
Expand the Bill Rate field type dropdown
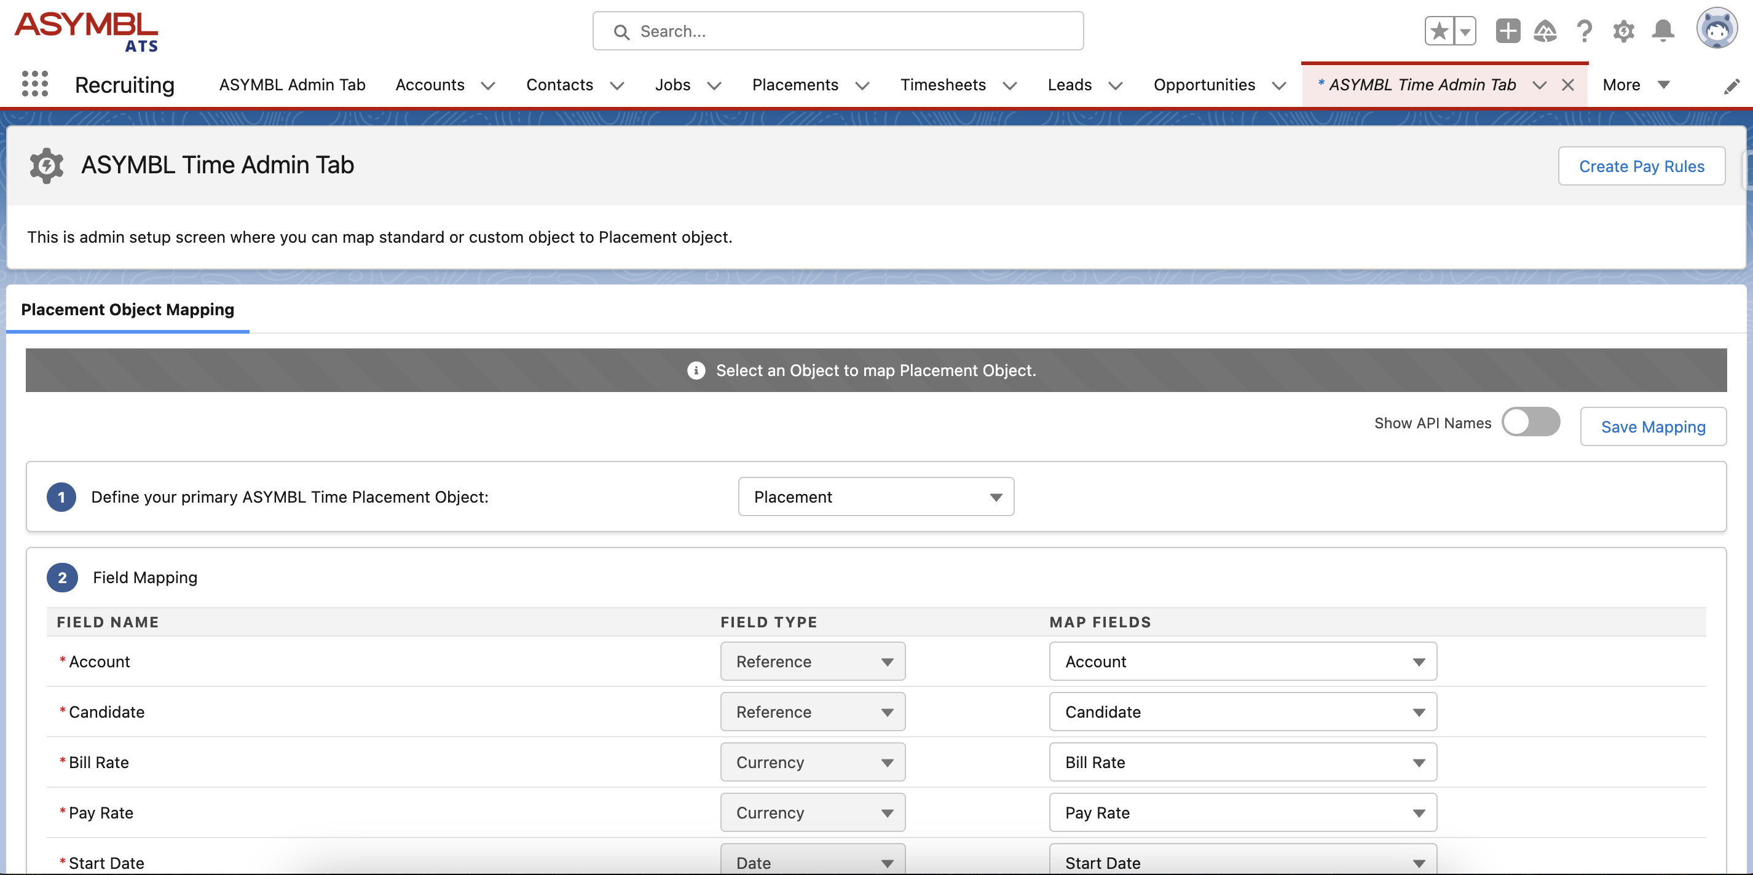[x=889, y=762]
